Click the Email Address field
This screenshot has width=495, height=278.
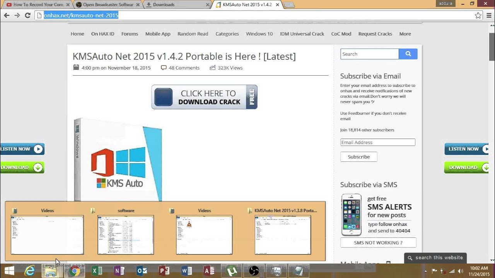[377, 142]
